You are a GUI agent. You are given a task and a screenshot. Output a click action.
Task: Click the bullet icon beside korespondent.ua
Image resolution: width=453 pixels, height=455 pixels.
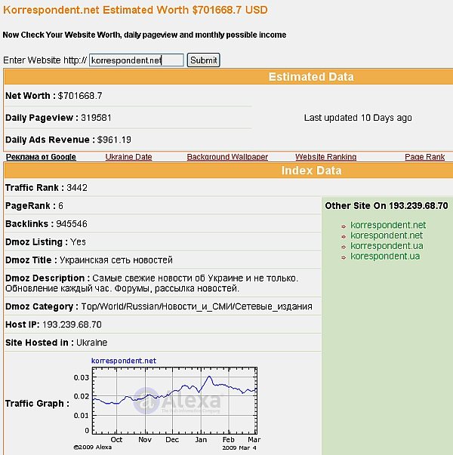[343, 257]
